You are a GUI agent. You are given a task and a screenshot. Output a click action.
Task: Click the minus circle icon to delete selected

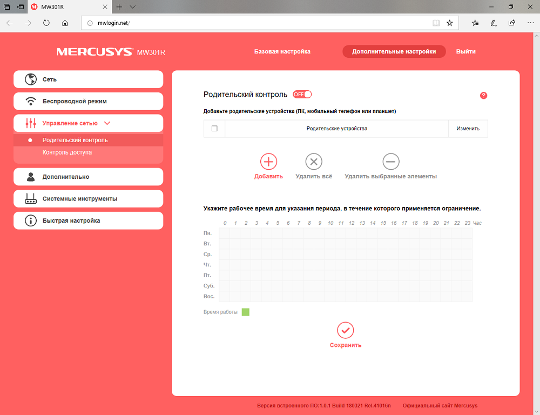click(391, 162)
